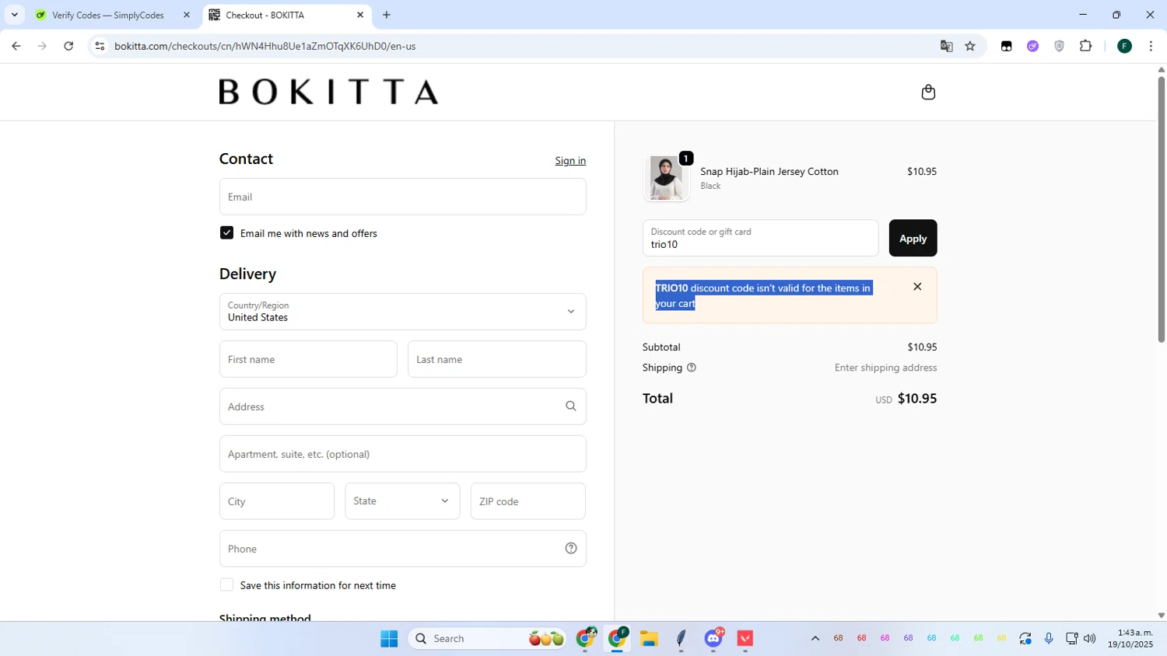This screenshot has width=1167, height=656.
Task: Click the address search magnifier icon
Action: (x=570, y=407)
